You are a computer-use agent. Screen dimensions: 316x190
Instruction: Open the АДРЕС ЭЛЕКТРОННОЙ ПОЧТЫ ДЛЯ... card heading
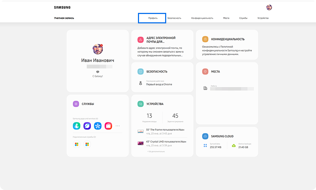(161, 40)
